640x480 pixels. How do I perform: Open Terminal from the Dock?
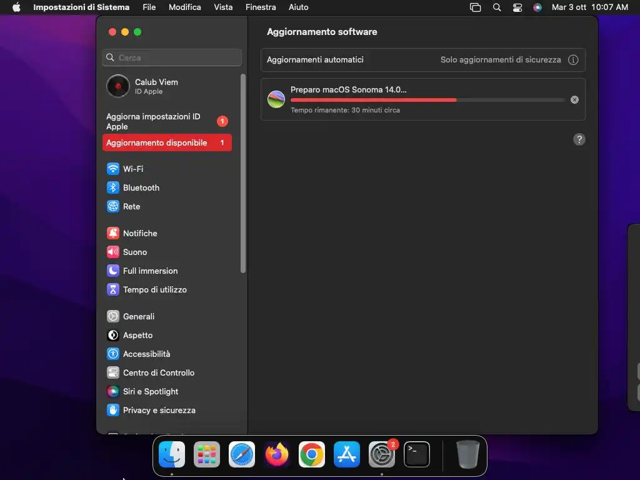tap(417, 454)
